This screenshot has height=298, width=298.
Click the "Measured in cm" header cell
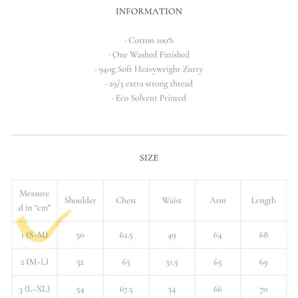tap(34, 201)
